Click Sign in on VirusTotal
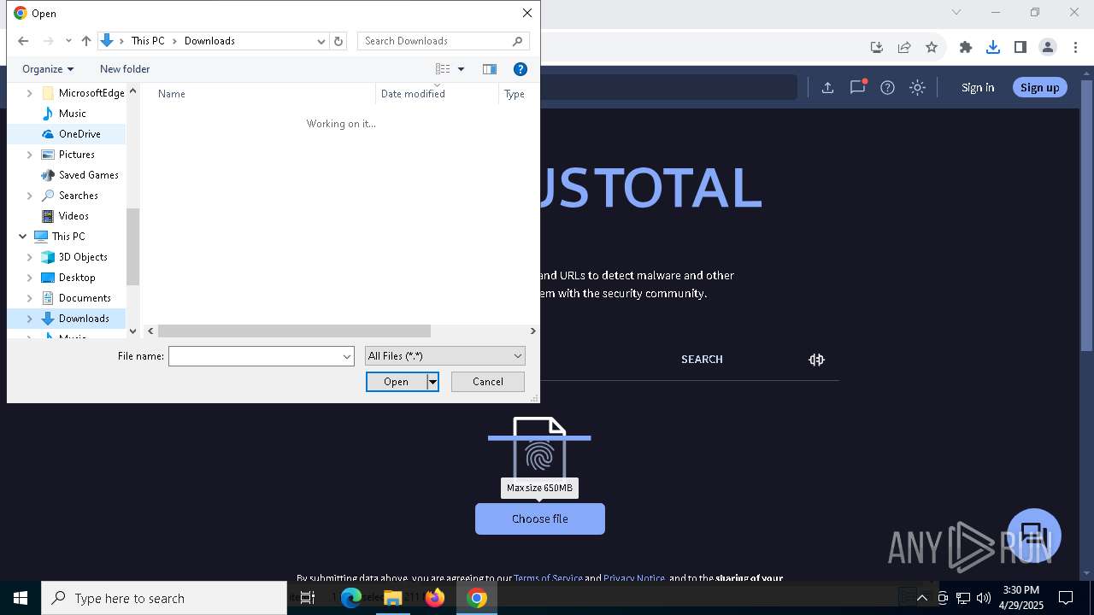Screen dimensions: 1094x615 tap(978, 87)
